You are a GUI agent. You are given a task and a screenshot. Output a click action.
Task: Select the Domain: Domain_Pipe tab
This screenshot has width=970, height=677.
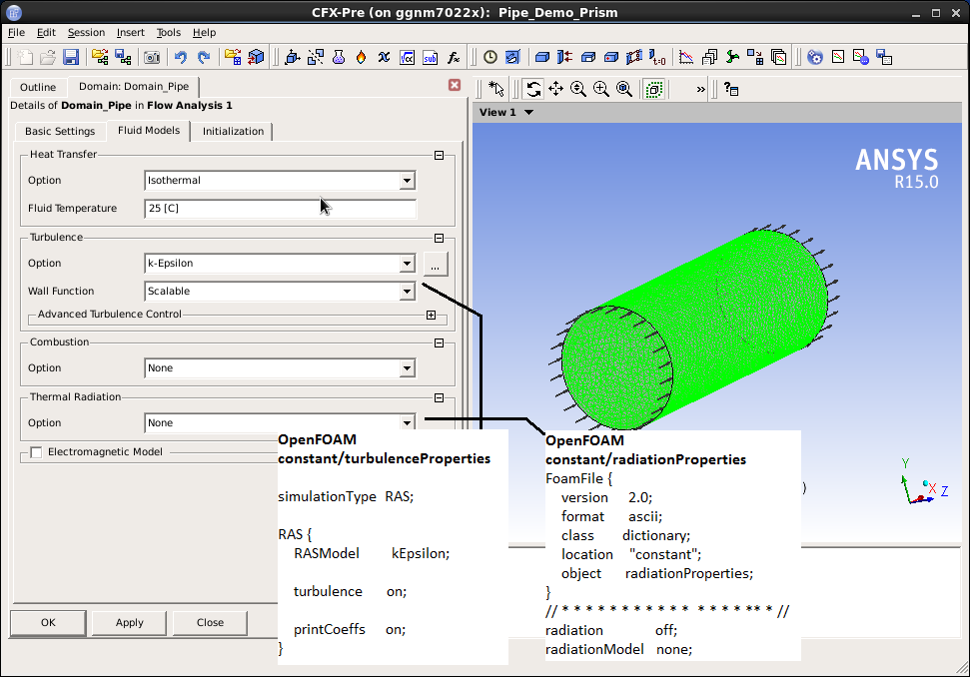[134, 87]
